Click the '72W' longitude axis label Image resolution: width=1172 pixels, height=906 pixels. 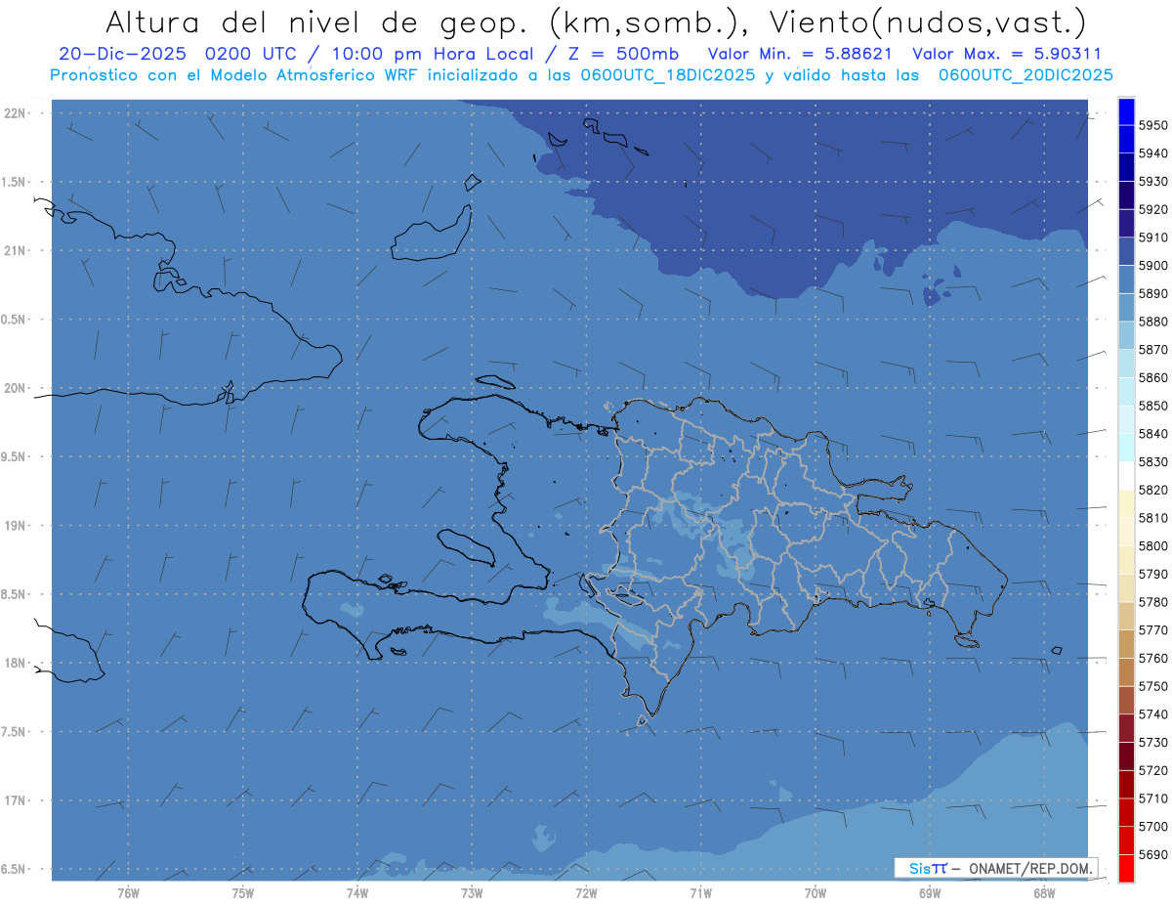587,893
